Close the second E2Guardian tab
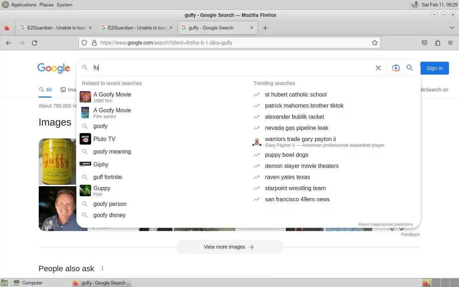 coord(171,28)
